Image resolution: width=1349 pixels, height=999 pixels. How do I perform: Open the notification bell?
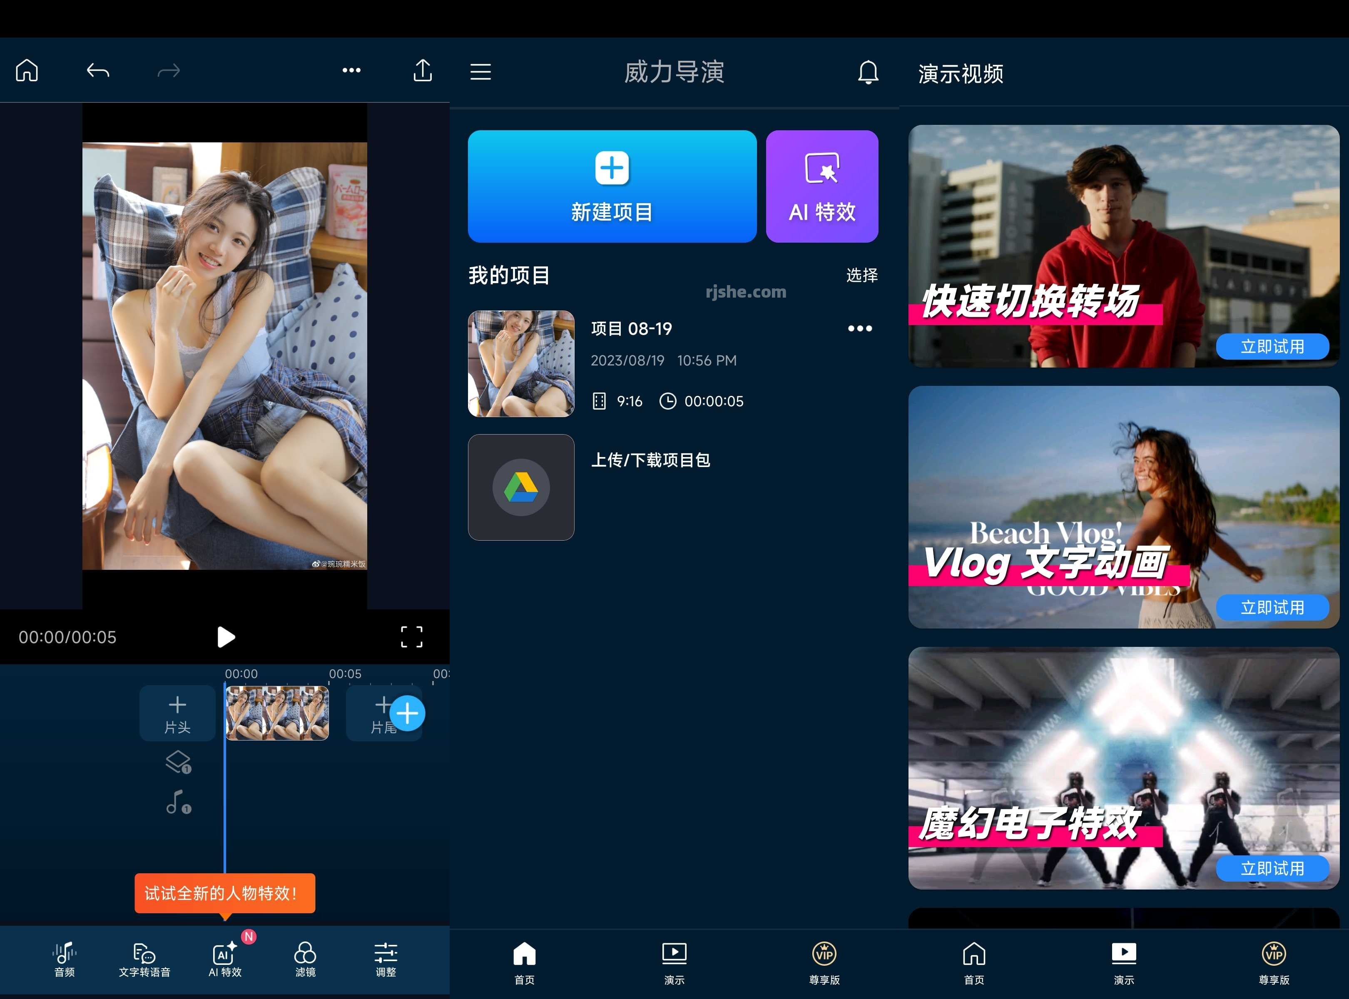[868, 72]
